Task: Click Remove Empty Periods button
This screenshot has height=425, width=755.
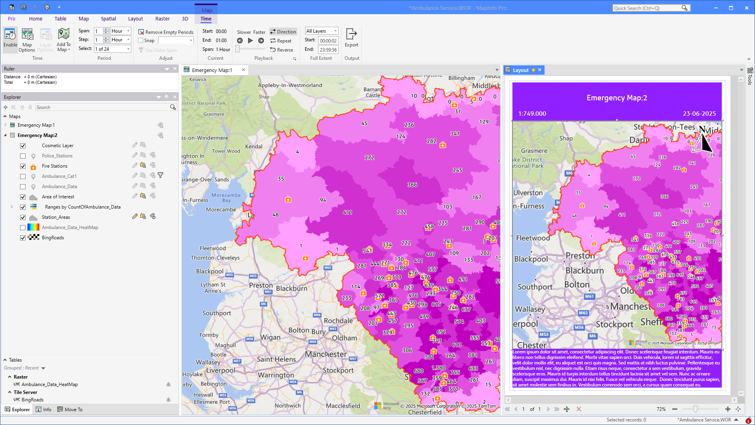Action: click(x=166, y=32)
